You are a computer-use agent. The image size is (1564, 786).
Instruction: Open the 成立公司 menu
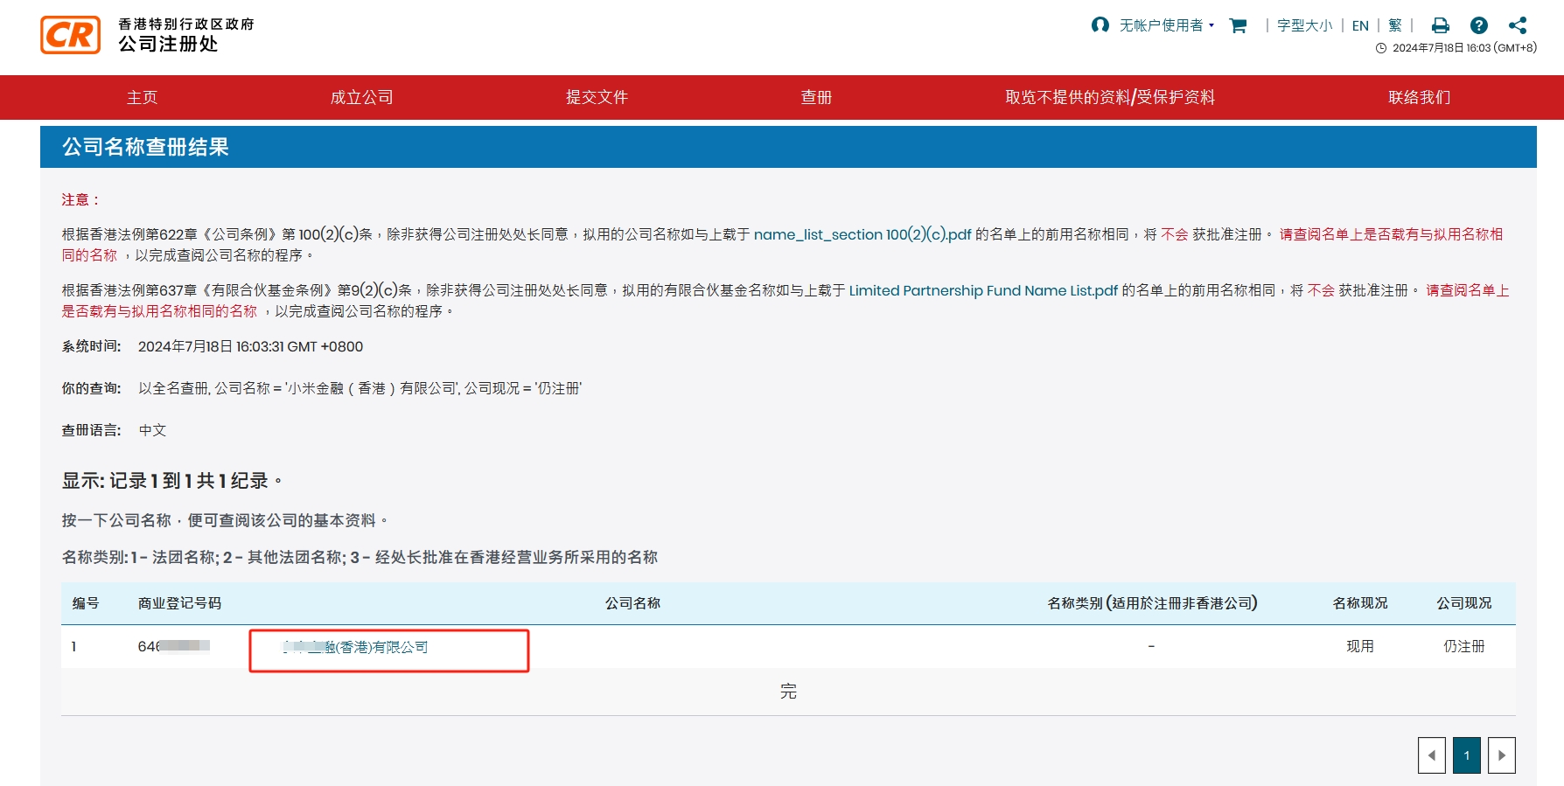361,97
